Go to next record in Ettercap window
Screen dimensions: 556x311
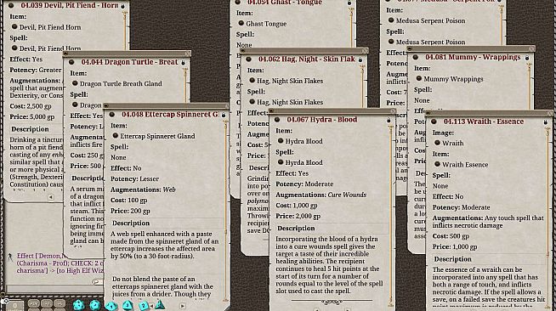tap(182, 306)
